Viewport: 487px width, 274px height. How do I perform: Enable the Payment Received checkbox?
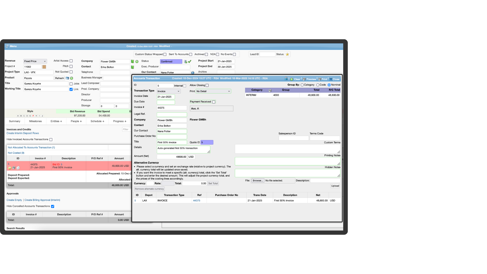214,102
